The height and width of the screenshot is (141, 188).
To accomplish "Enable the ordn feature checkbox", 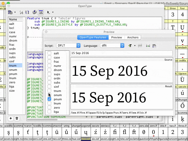I will tap(49, 78).
